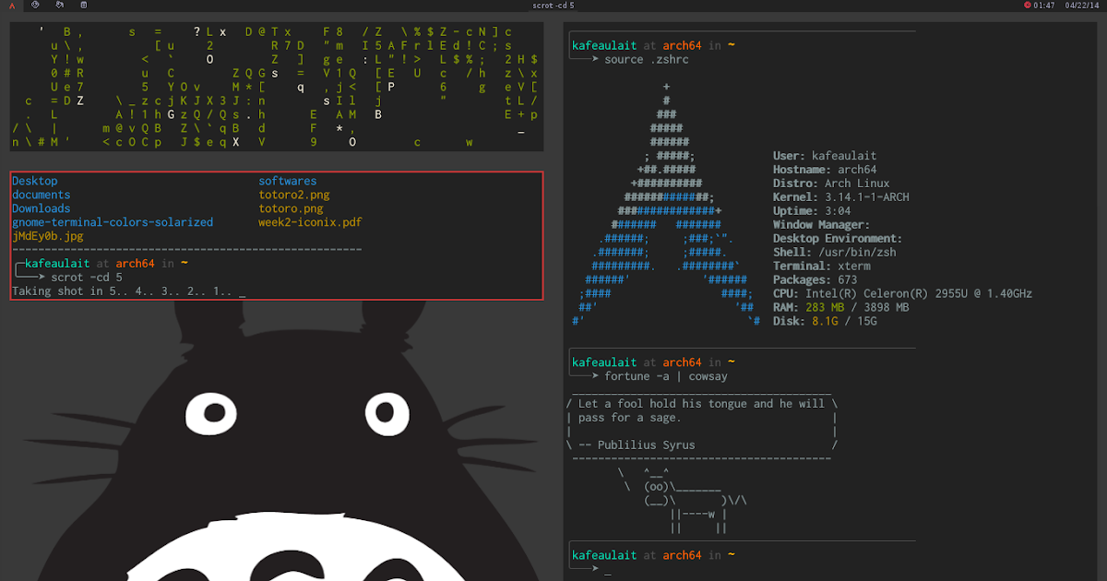Switch to the document-page workspace icon
The width and height of the screenshot is (1107, 581).
(84, 6)
